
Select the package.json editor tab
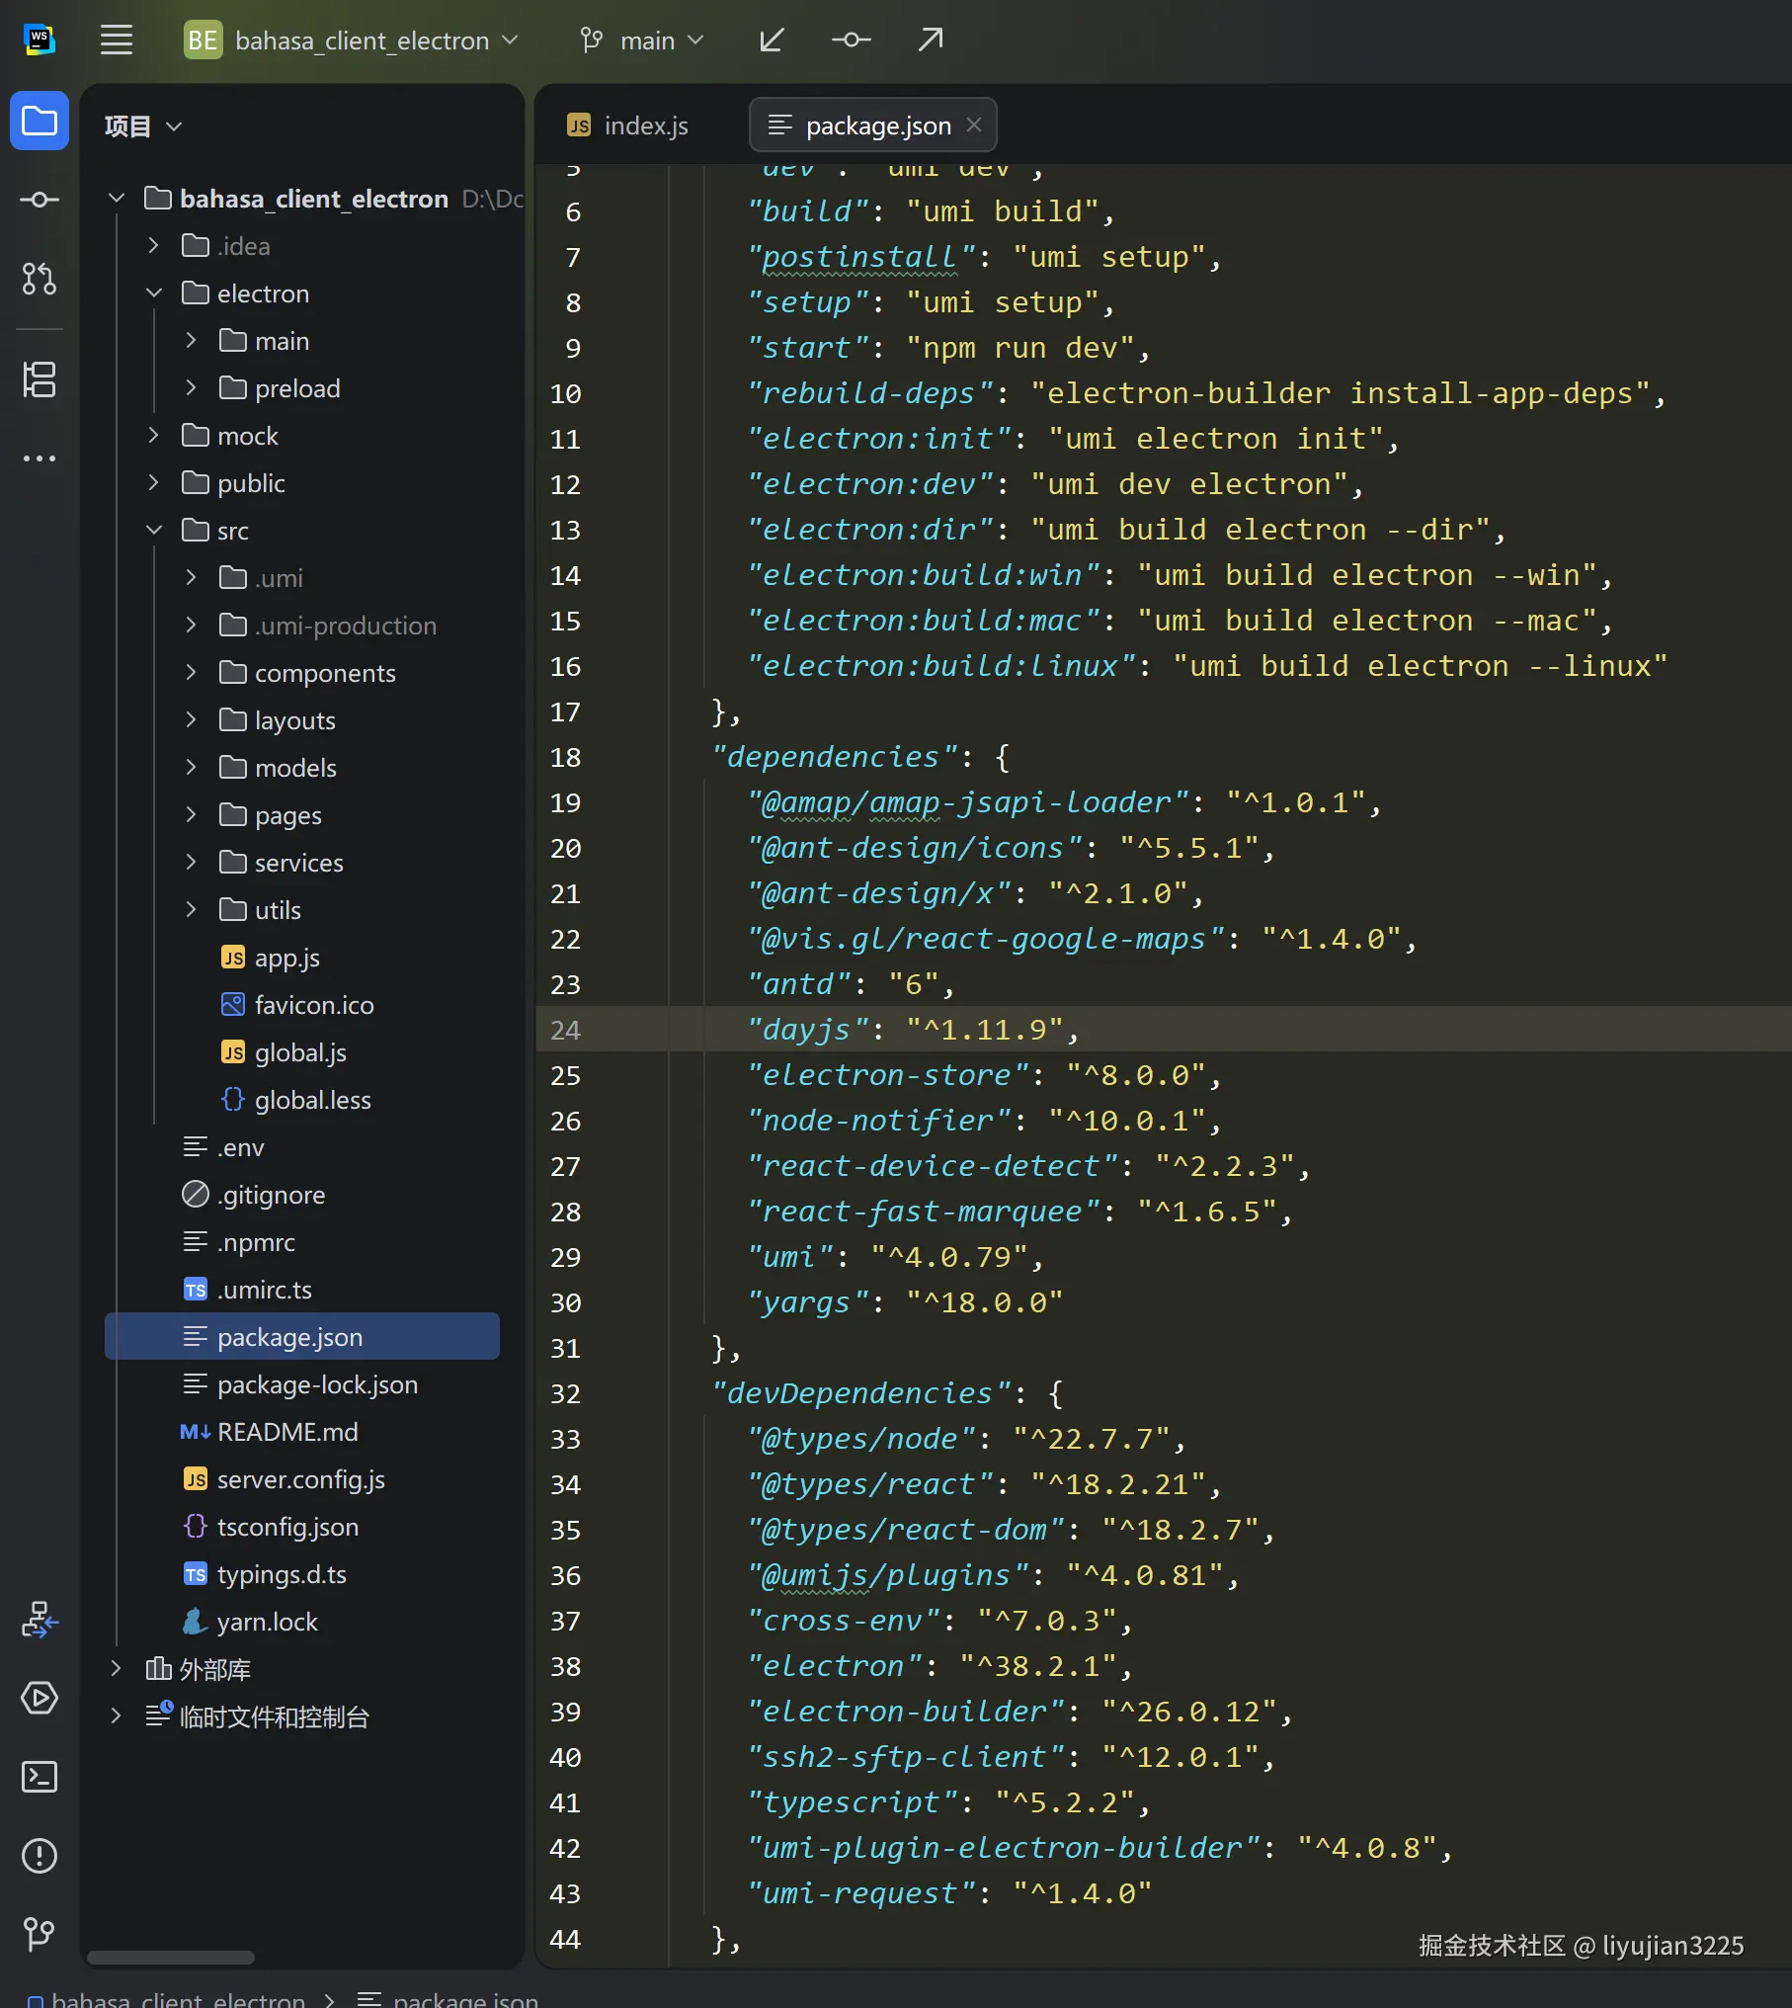(873, 125)
